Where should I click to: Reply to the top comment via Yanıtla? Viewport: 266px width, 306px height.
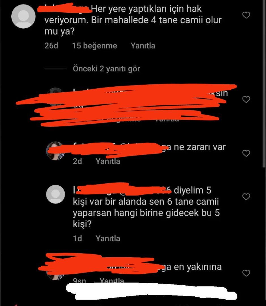coord(143,46)
